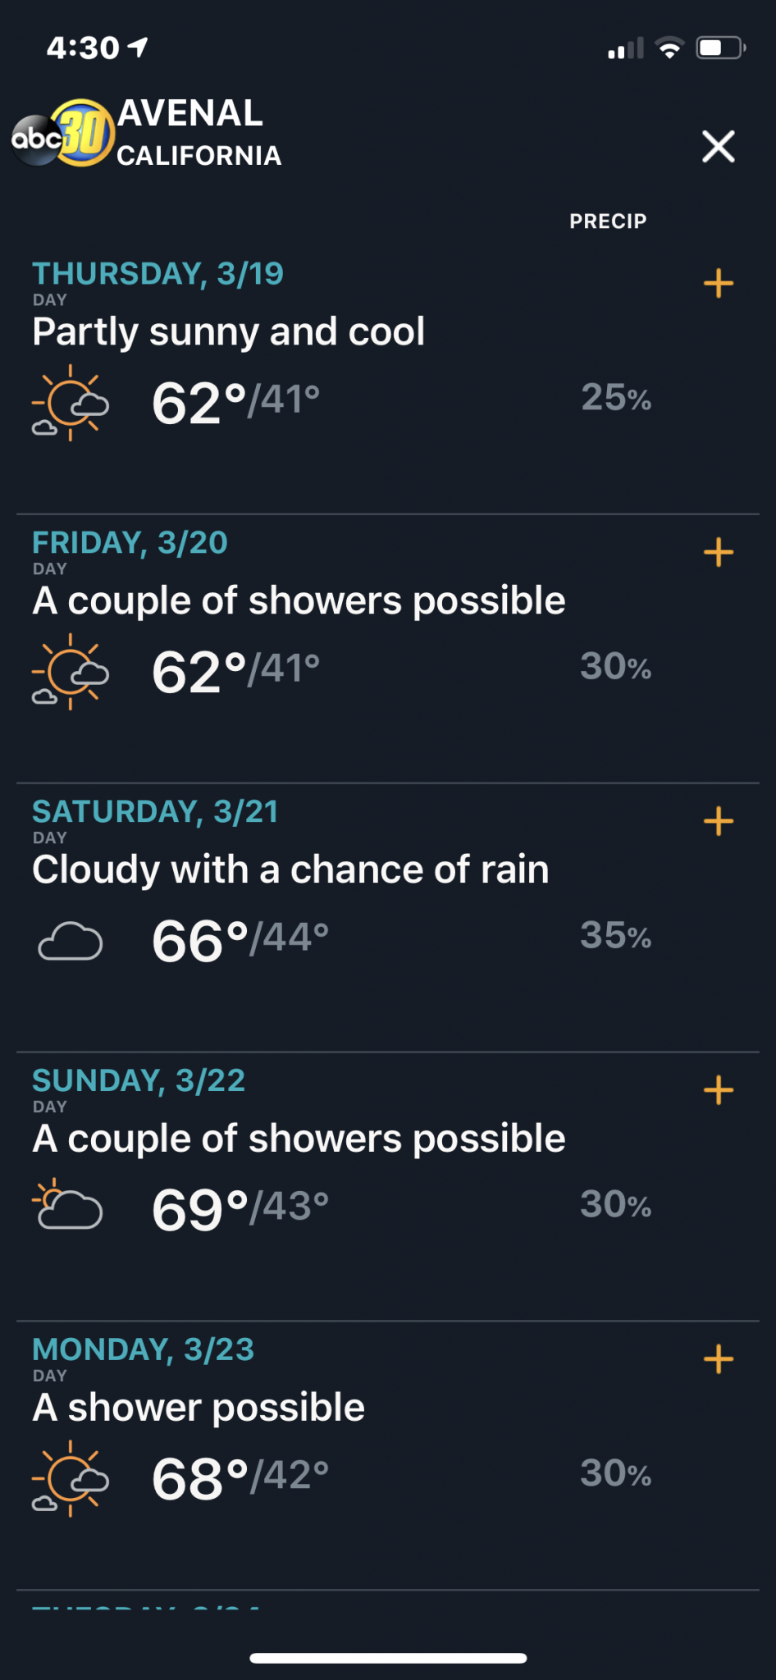Tap Monday's sun and clouds icon

70,1479
